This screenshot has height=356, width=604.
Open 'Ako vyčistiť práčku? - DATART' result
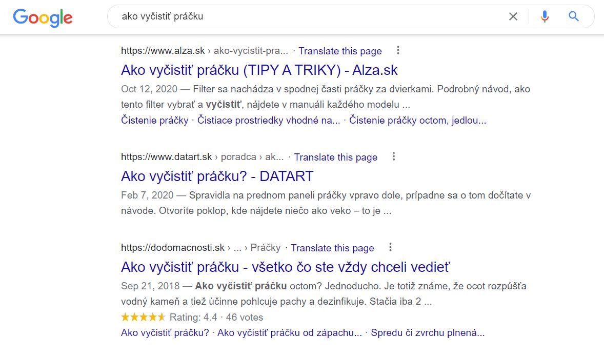coord(217,176)
